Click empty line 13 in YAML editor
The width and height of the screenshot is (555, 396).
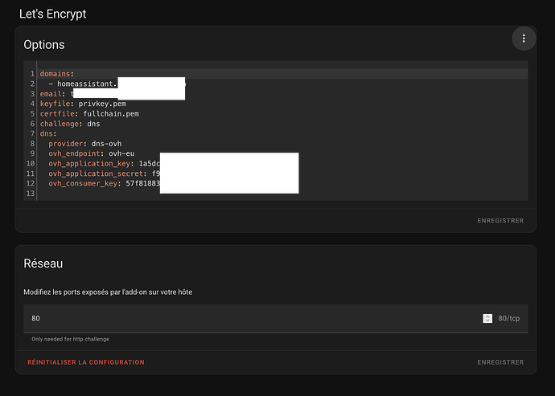click(x=161, y=194)
